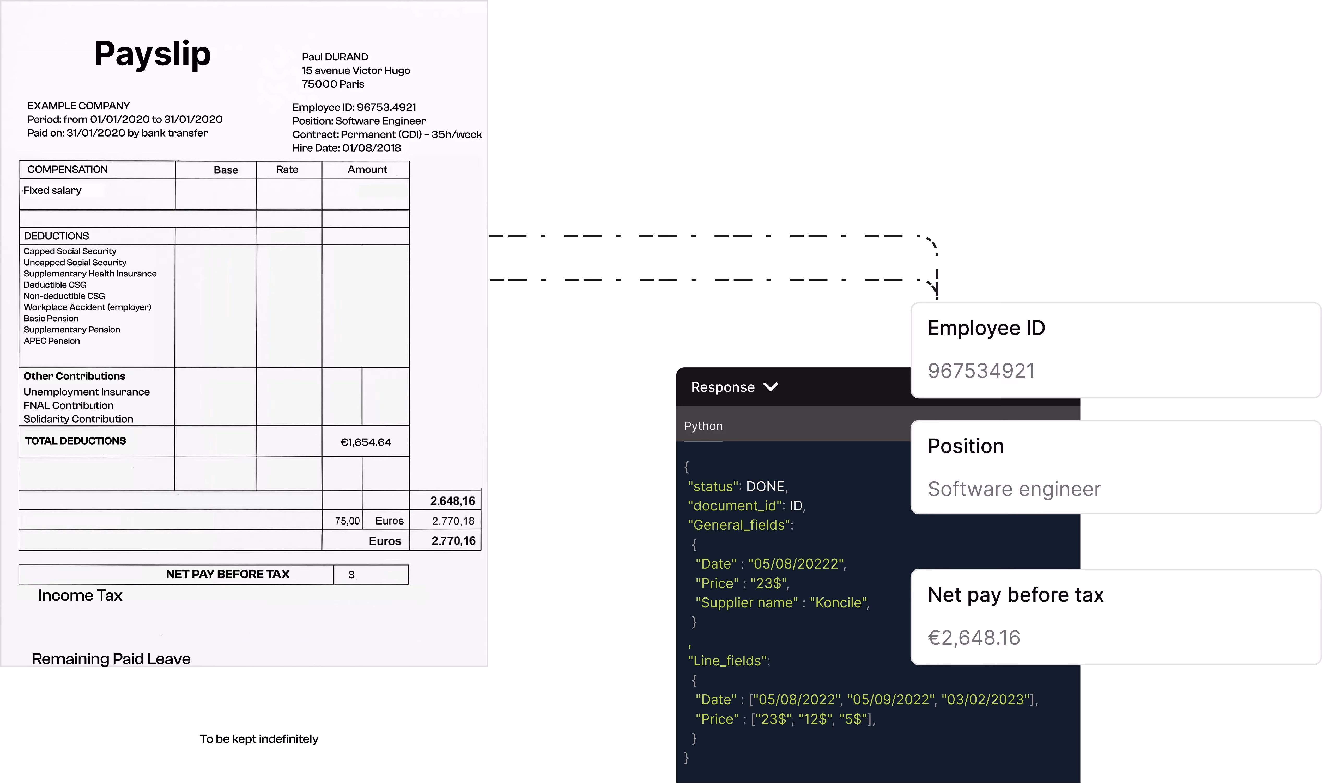Click the address line 15 avenue Victor Hugo
The height and width of the screenshot is (783, 1322).
coord(356,71)
